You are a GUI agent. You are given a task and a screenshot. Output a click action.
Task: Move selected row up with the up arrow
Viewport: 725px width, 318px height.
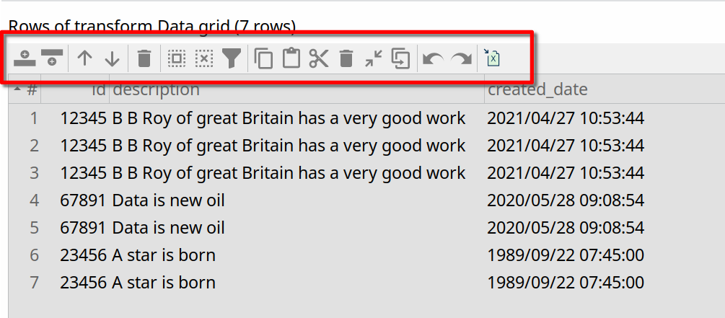[x=85, y=58]
